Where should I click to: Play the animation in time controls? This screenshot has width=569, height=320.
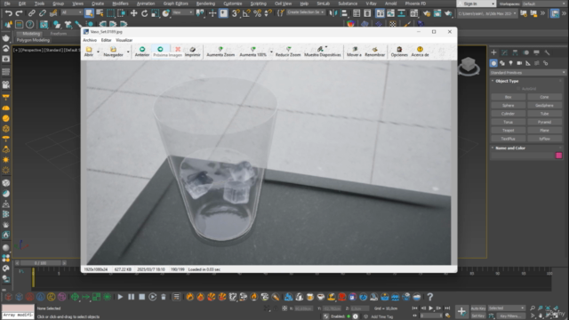point(430,308)
